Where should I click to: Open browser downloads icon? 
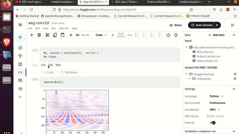click(x=221, y=10)
